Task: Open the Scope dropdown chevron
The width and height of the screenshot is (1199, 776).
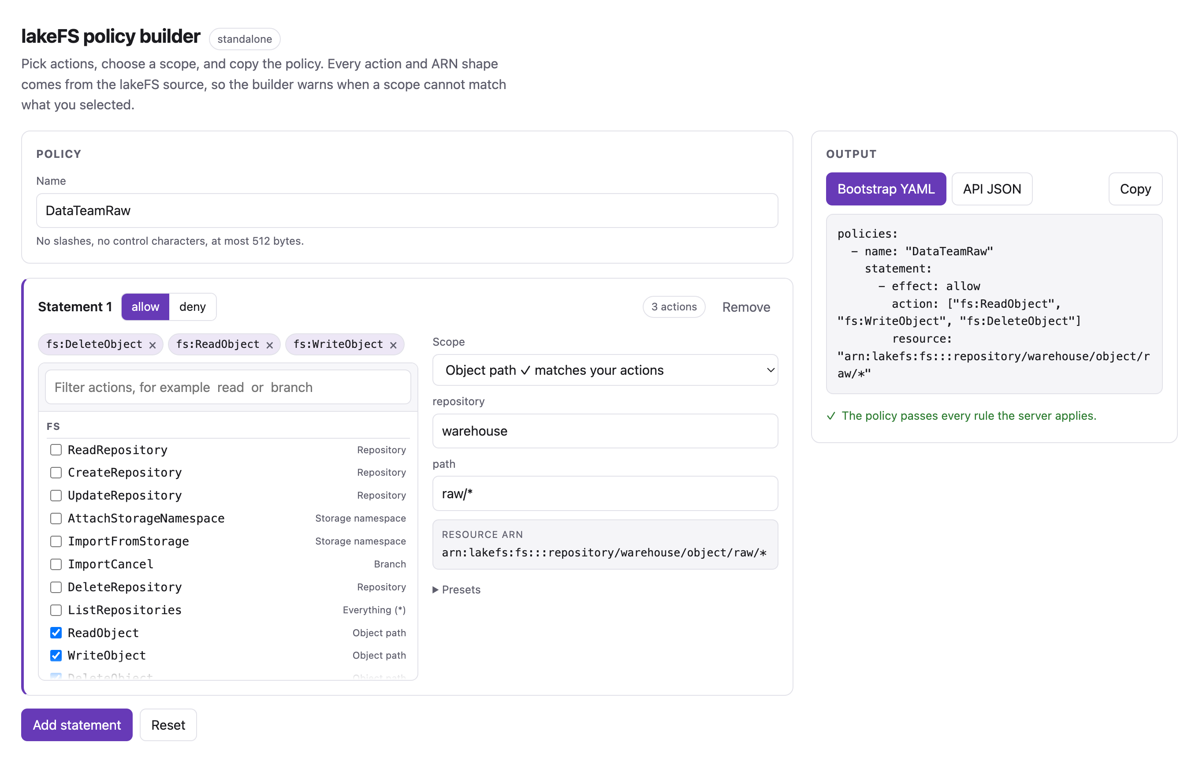Action: [770, 370]
